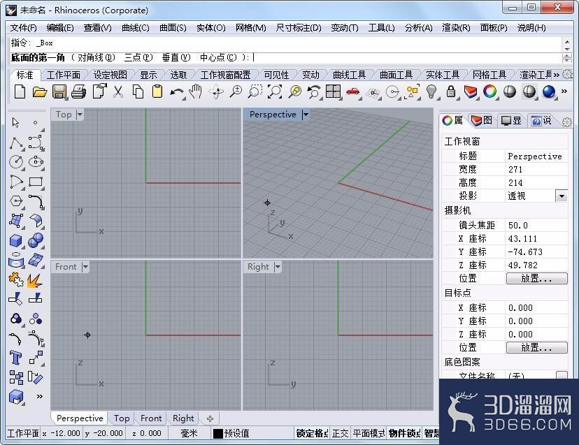The width and height of the screenshot is (579, 445).
Task: Toggle 锁定格点 grid snap in status bar
Action: point(312,433)
